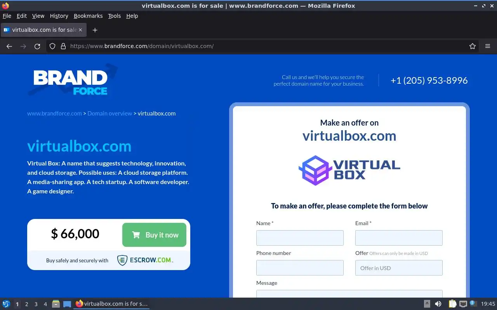Reload the page with the refresh icon

[37, 46]
